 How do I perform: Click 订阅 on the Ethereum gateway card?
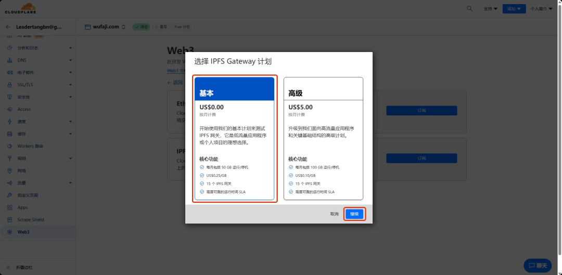[x=421, y=111]
